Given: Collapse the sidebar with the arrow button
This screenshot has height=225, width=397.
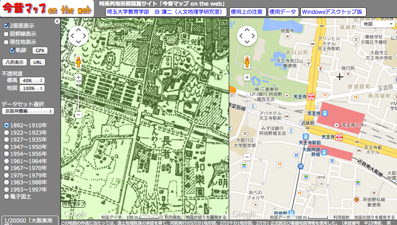Looking at the screenshot, I should (x=57, y=21).
